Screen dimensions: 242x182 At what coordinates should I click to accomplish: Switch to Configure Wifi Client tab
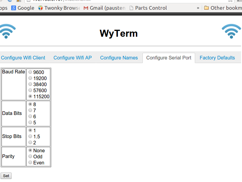(23, 58)
